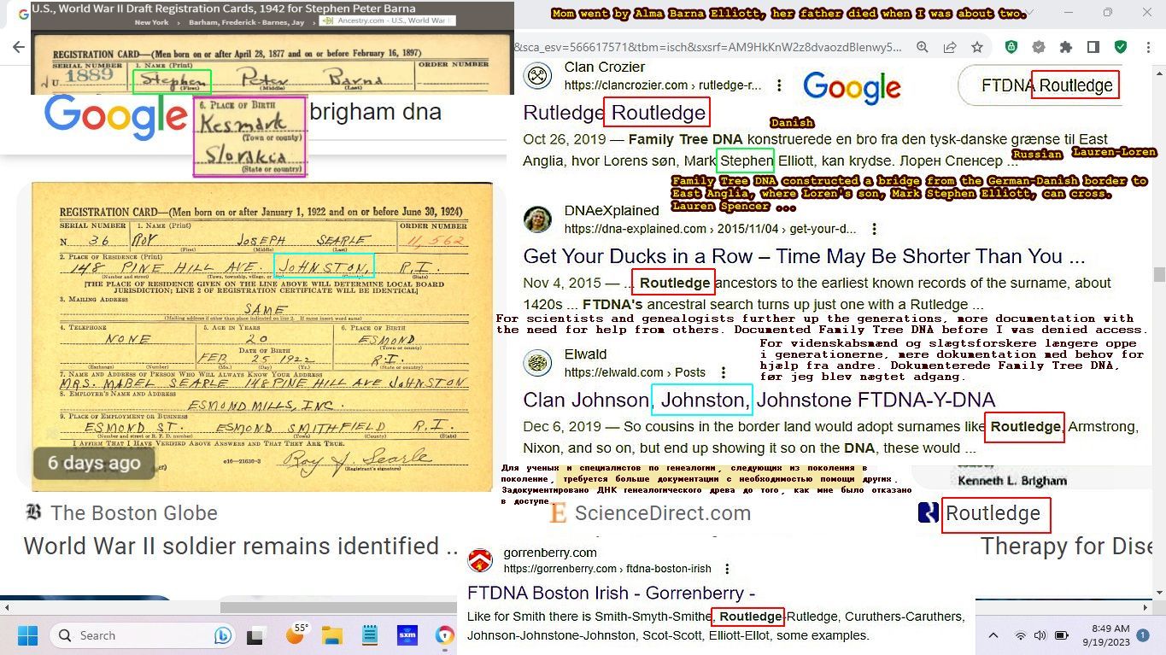Click the vertical scrollbar thumb
This screenshot has width=1166, height=655.
coord(1159,274)
